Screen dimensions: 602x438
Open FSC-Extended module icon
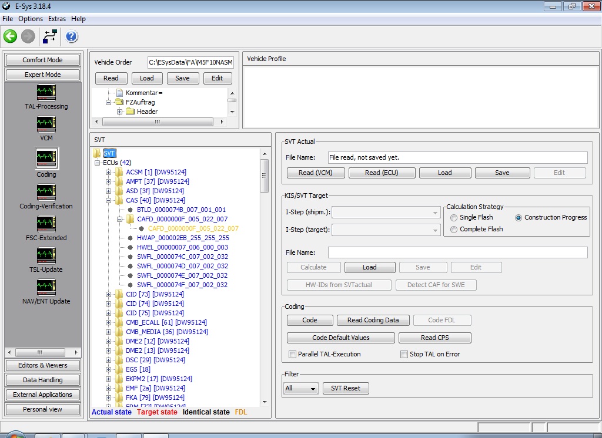46,224
